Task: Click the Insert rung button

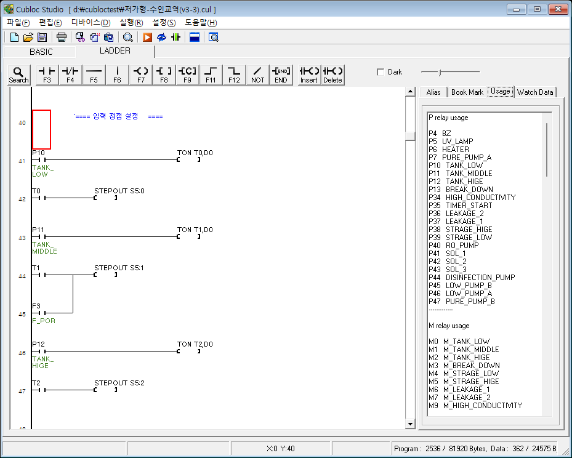Action: coord(309,74)
